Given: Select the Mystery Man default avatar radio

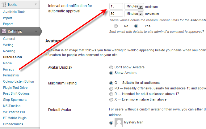Looking at the screenshot, I should 111,123.
